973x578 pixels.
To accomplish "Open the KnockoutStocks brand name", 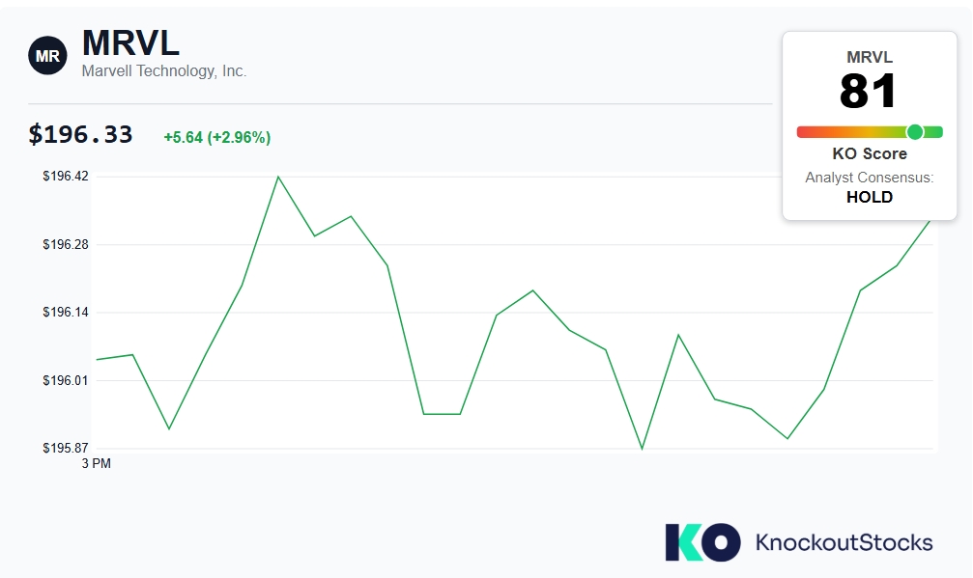I will click(x=844, y=542).
